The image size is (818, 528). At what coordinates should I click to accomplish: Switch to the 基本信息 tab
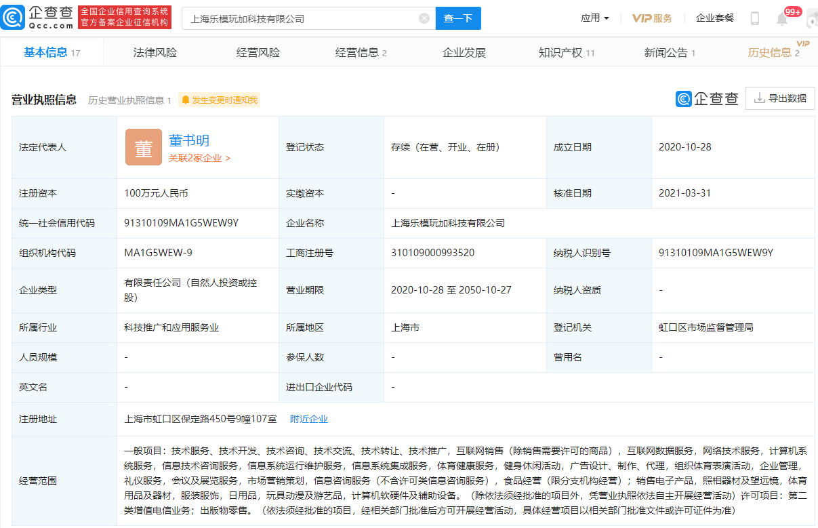(x=52, y=52)
